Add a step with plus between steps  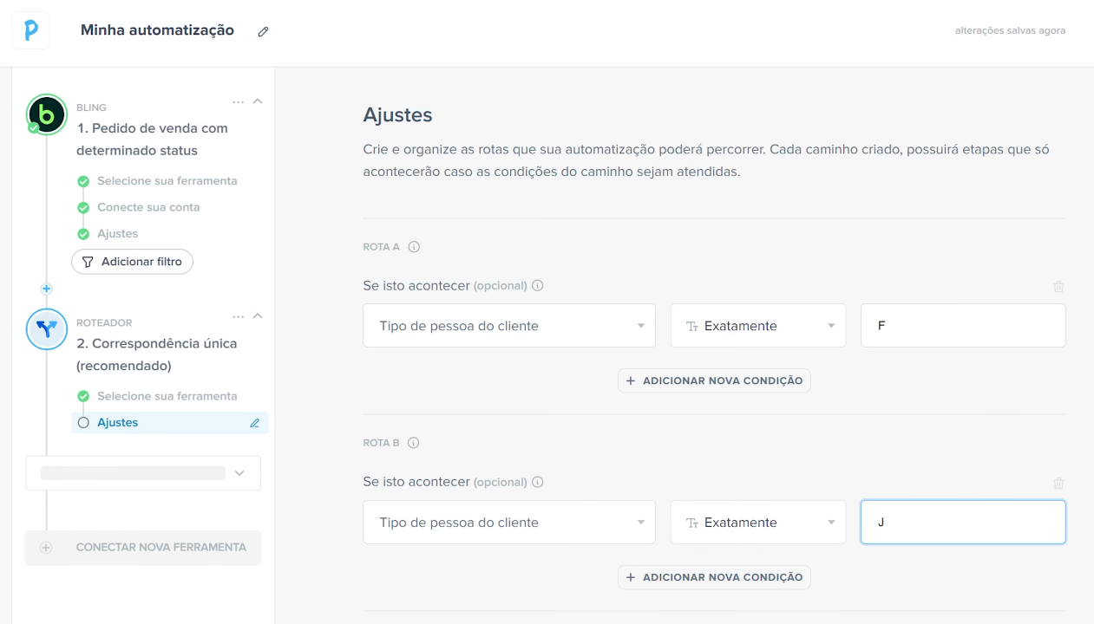point(47,289)
